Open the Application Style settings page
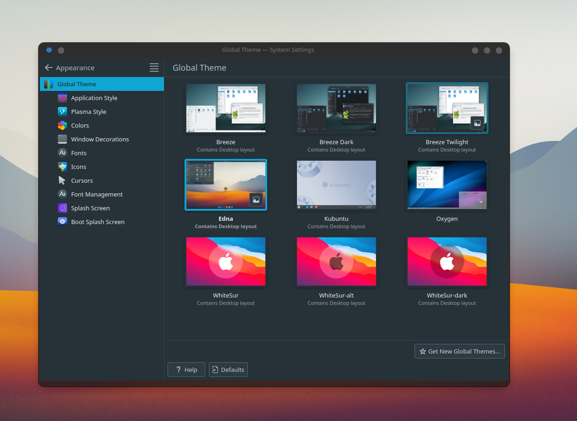Viewport: 577px width, 421px height. pos(102,98)
